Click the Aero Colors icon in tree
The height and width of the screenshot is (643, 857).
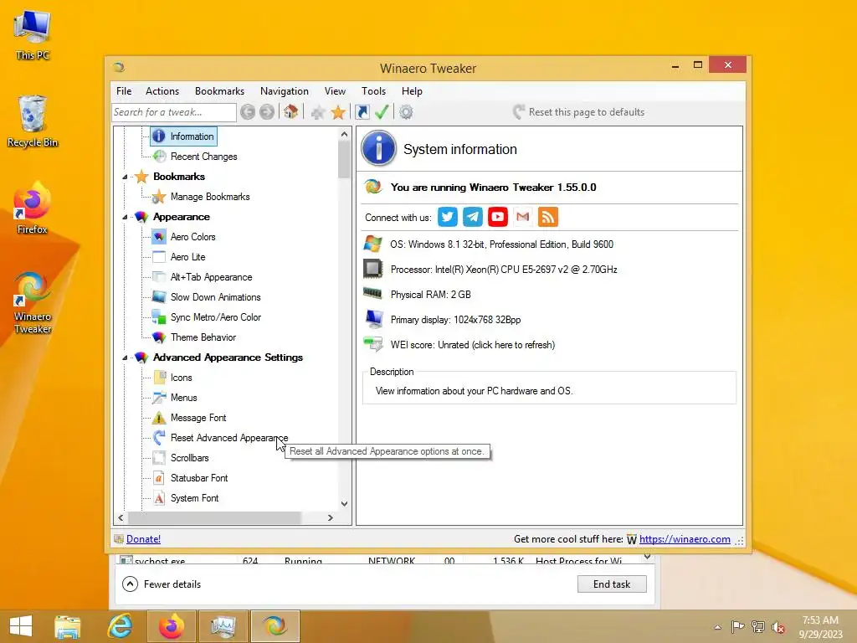coord(159,237)
